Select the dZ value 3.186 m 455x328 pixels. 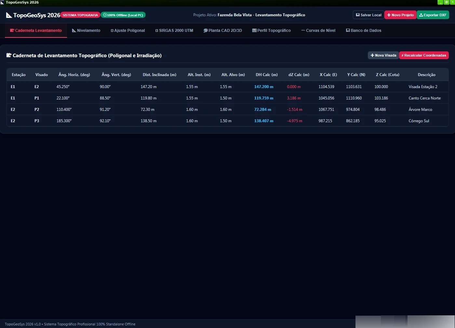coord(294,98)
